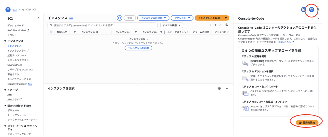Open the インスタンスの状態 dropdown

pyautogui.click(x=153, y=18)
